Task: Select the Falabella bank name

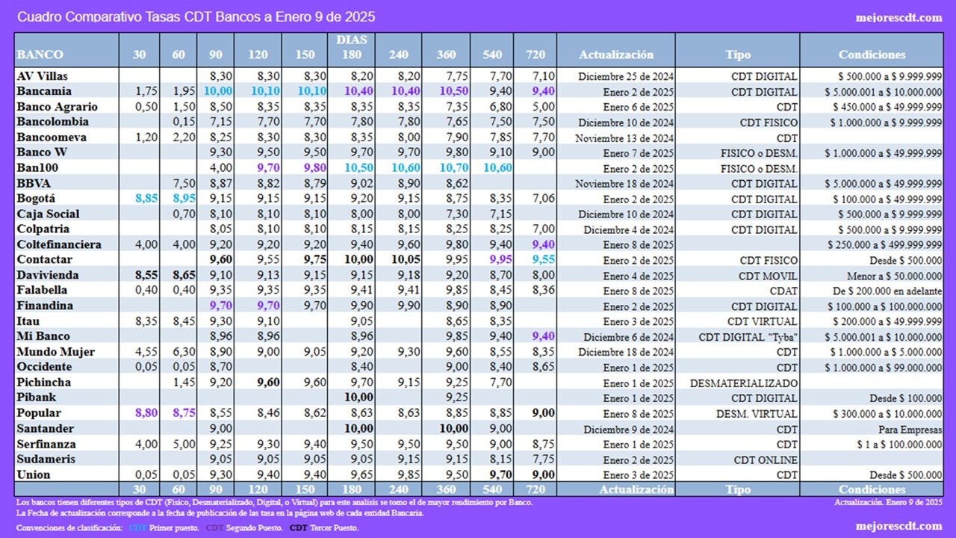Action: click(42, 290)
